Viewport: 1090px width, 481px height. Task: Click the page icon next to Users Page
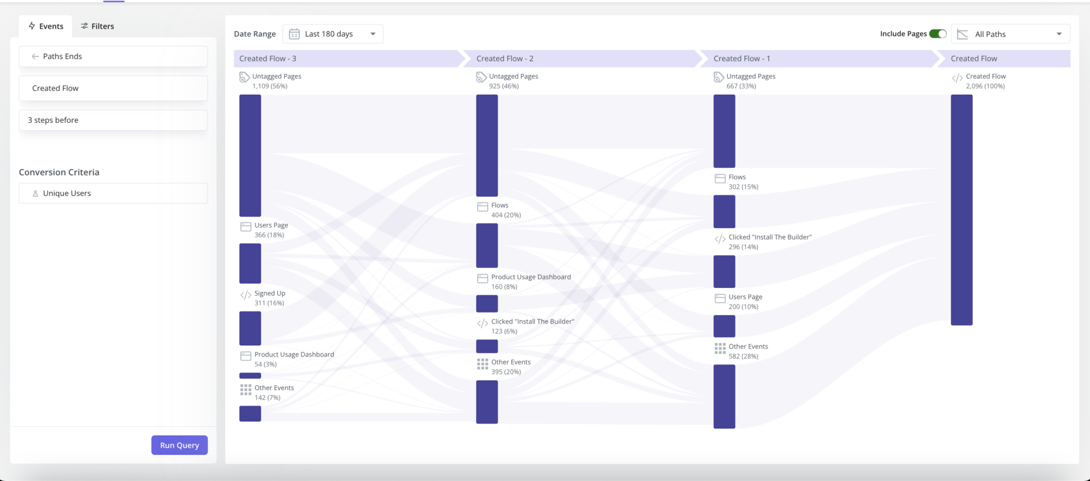coord(245,226)
